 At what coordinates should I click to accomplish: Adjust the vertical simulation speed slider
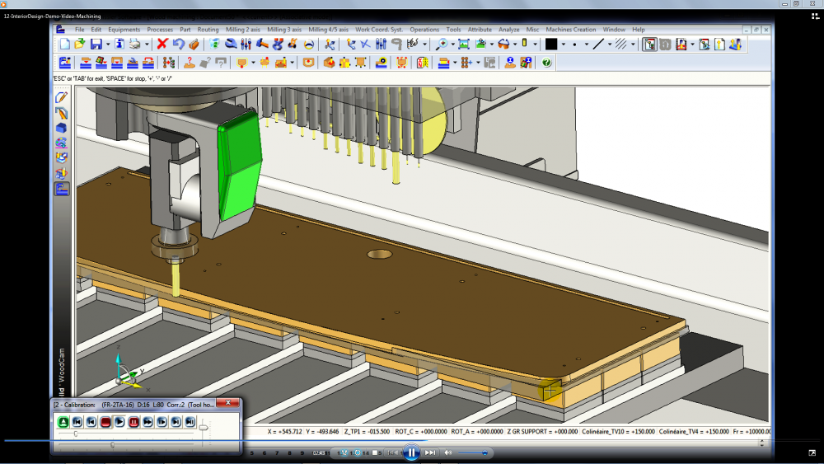tap(204, 428)
